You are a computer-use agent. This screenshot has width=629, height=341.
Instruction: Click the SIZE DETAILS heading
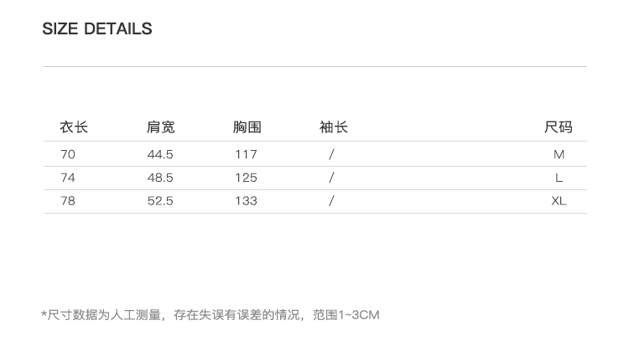pos(97,29)
